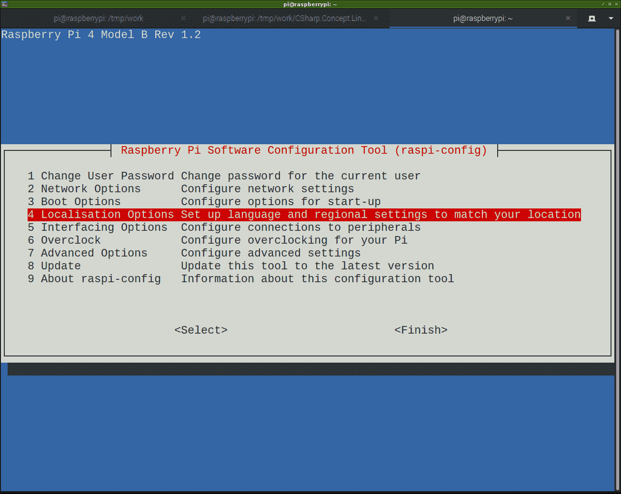The height and width of the screenshot is (494, 621).
Task: Click 'Change password for the current user' text
Action: [301, 176]
